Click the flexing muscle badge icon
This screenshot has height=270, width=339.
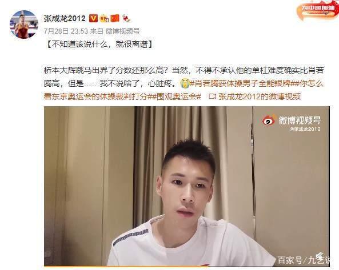[x=104, y=19]
